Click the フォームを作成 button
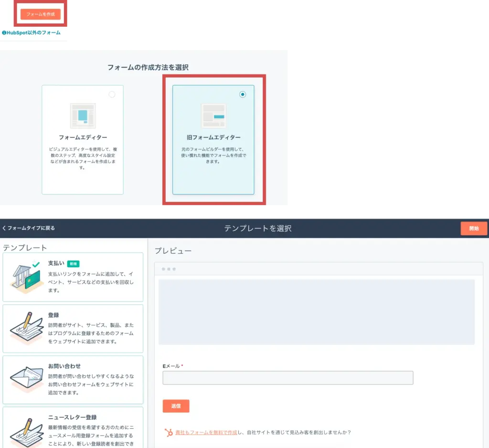This screenshot has height=448, width=489. (x=41, y=14)
